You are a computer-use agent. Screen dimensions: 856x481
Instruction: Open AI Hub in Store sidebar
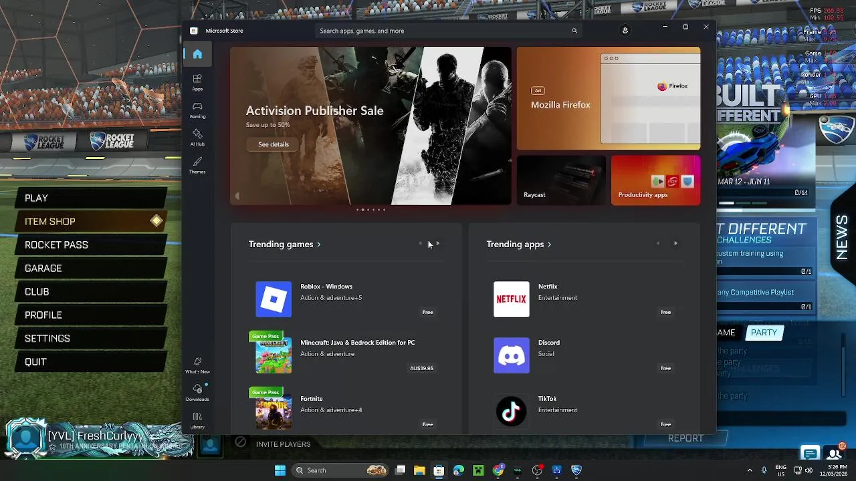point(197,138)
